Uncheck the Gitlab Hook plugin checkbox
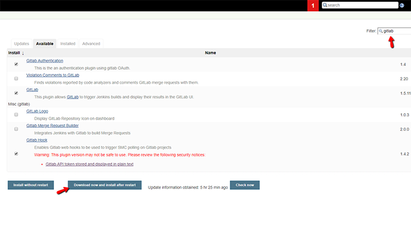Viewport: 411px width, 231px height. point(16,154)
